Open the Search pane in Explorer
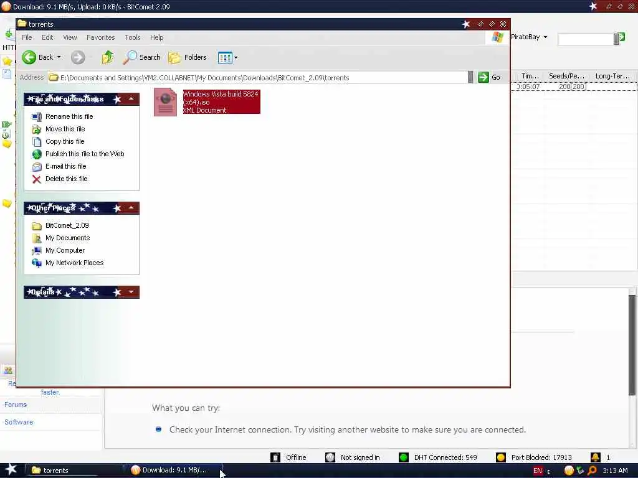This screenshot has height=478, width=638. pos(142,57)
